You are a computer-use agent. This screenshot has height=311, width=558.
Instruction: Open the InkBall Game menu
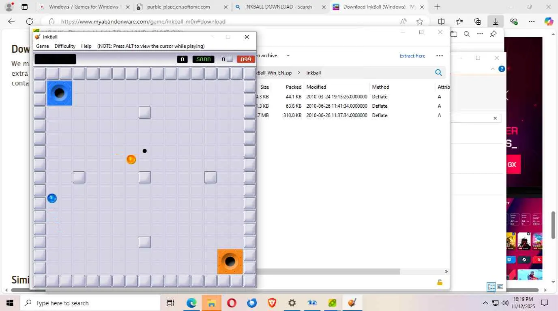tap(43, 46)
